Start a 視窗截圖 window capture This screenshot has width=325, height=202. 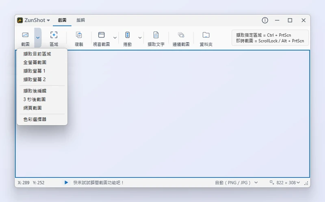101,35
